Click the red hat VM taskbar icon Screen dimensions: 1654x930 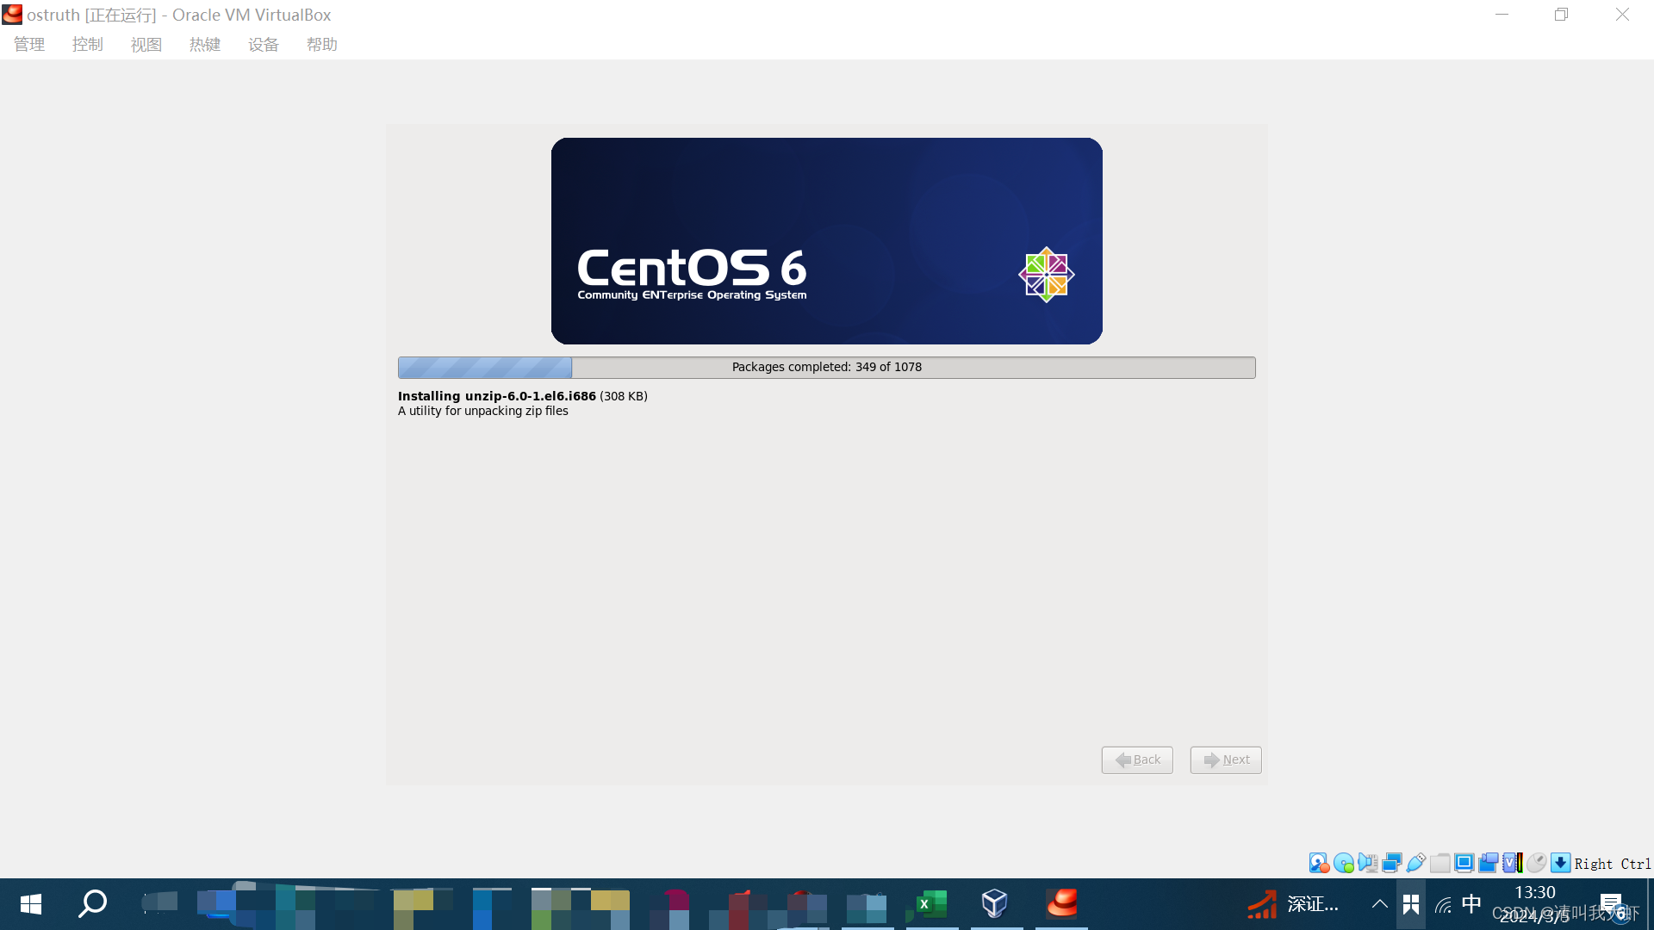[x=1061, y=903]
